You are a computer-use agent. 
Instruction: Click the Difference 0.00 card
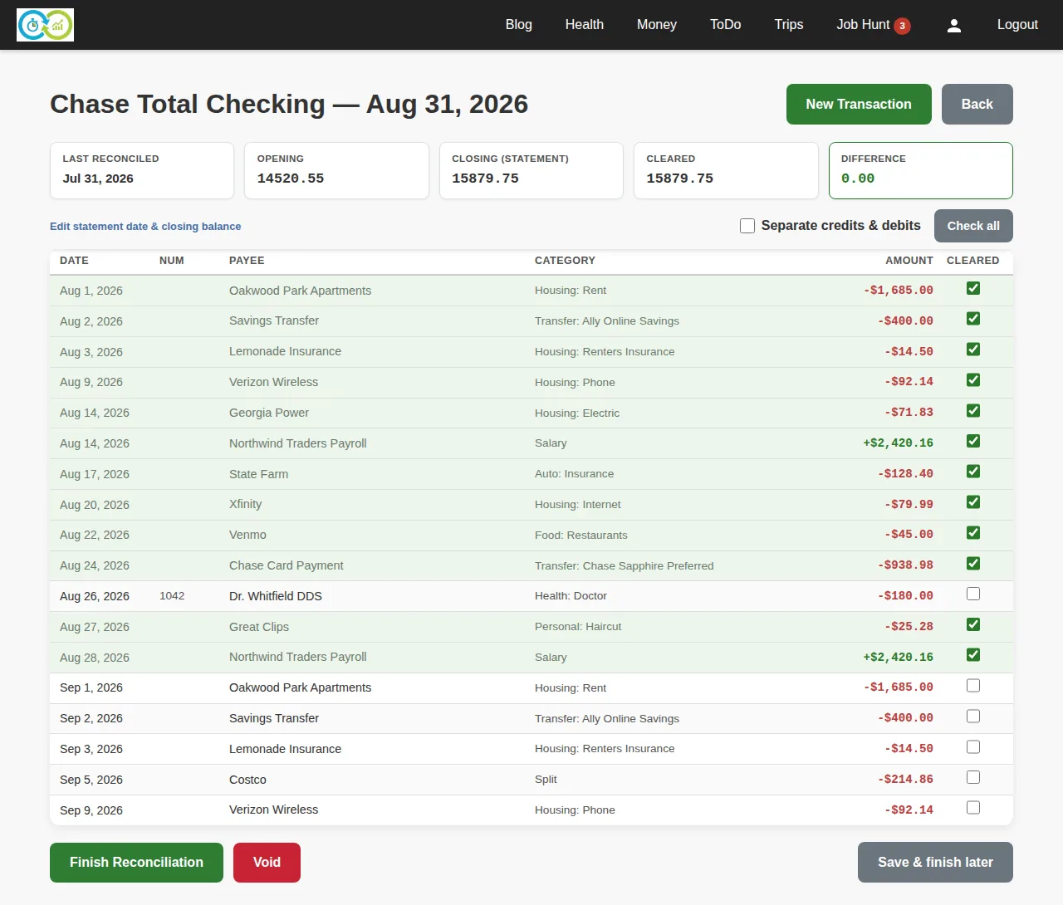pyautogui.click(x=921, y=170)
